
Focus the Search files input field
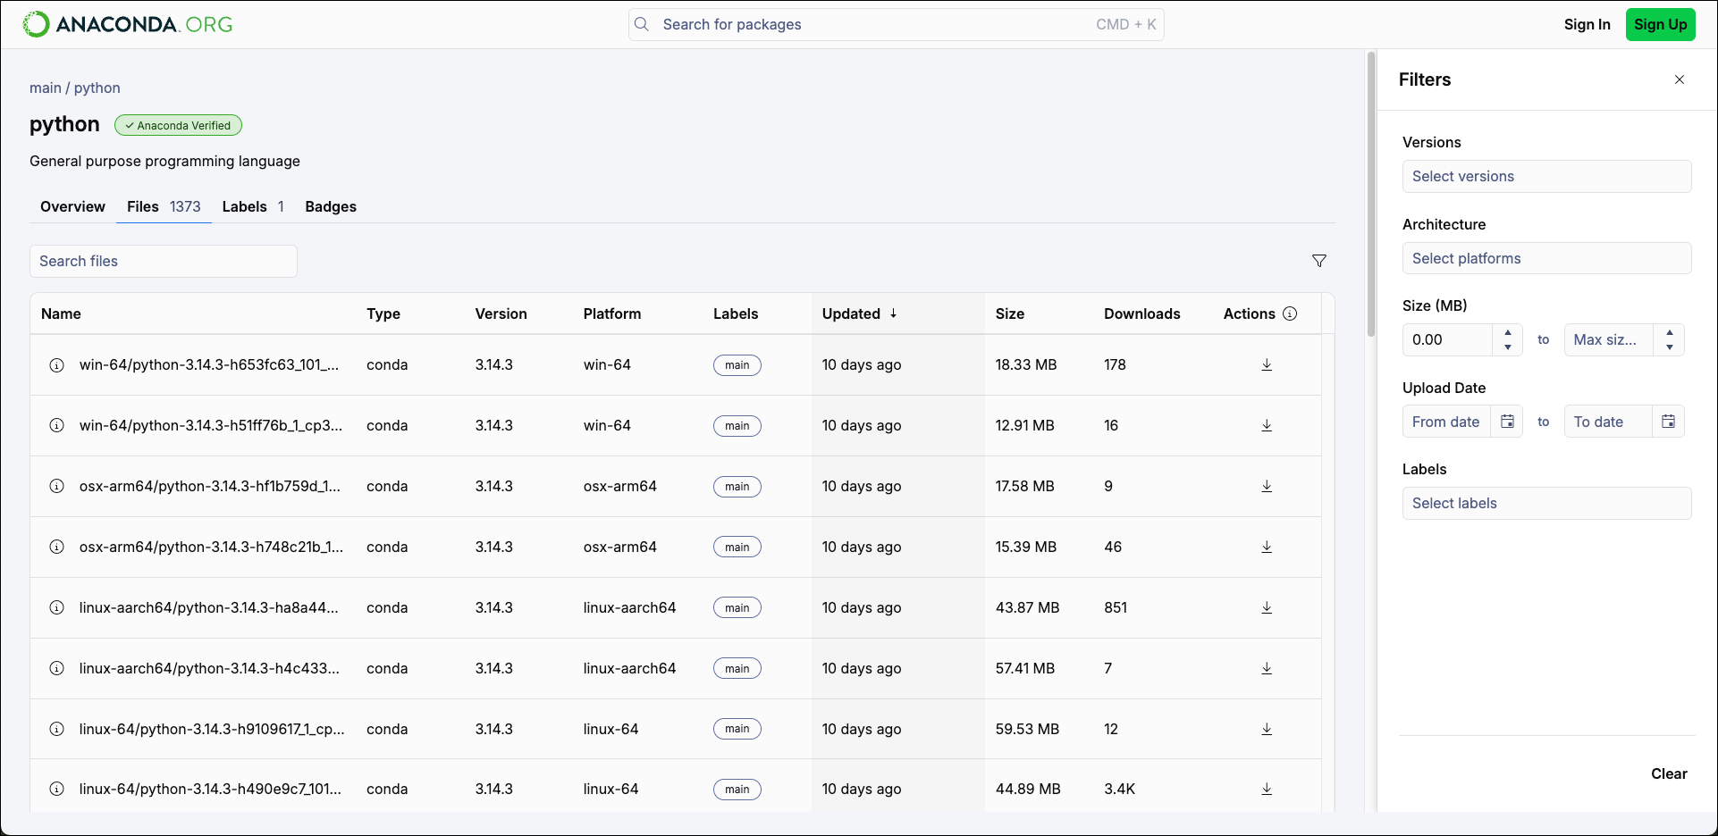point(164,261)
